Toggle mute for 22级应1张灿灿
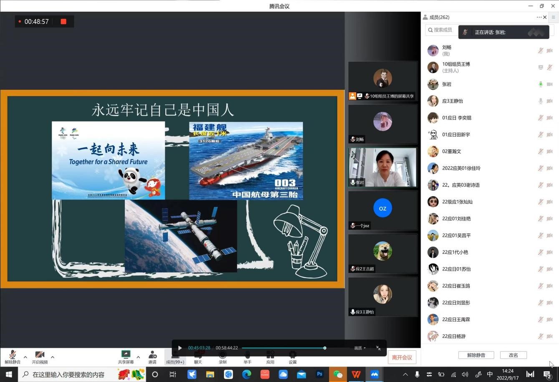The width and height of the screenshot is (559, 382). pyautogui.click(x=541, y=202)
